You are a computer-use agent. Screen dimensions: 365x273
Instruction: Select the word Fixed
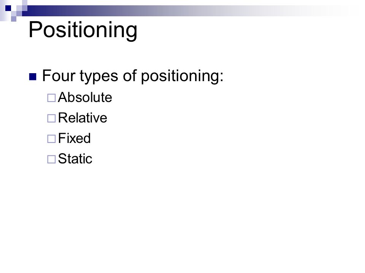tap(74, 138)
